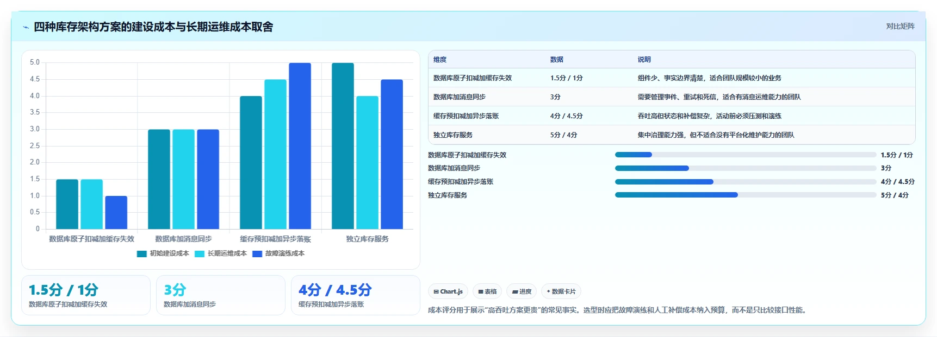Viewport: 937px width, 337px height.
Task: Open the 1.5分 / 1分 stat card
Action: pyautogui.click(x=86, y=295)
